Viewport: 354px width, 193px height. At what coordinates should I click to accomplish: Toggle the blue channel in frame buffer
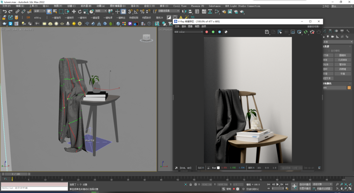pyautogui.click(x=220, y=32)
